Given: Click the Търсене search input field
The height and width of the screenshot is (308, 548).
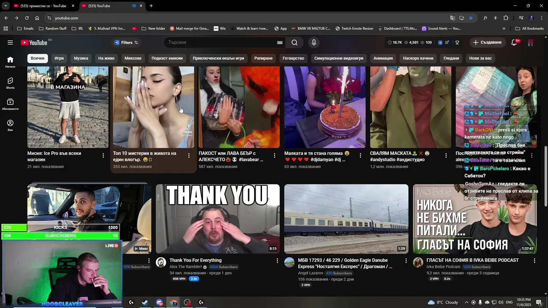Looking at the screenshot, I should [220, 42].
